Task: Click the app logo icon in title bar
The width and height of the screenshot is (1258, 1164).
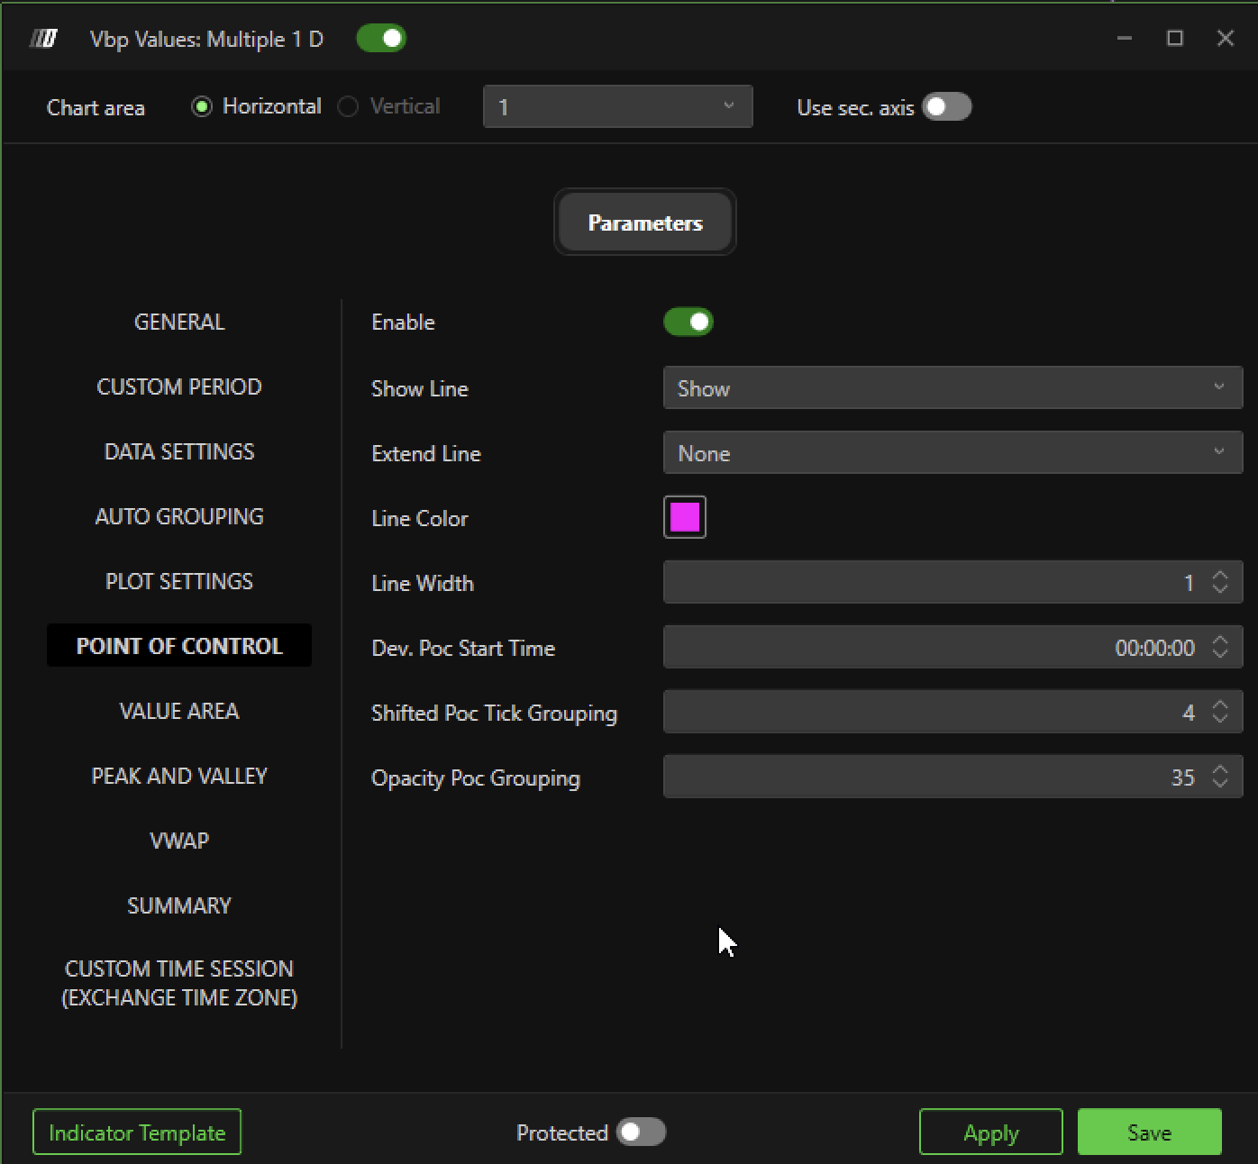Action: pos(42,39)
